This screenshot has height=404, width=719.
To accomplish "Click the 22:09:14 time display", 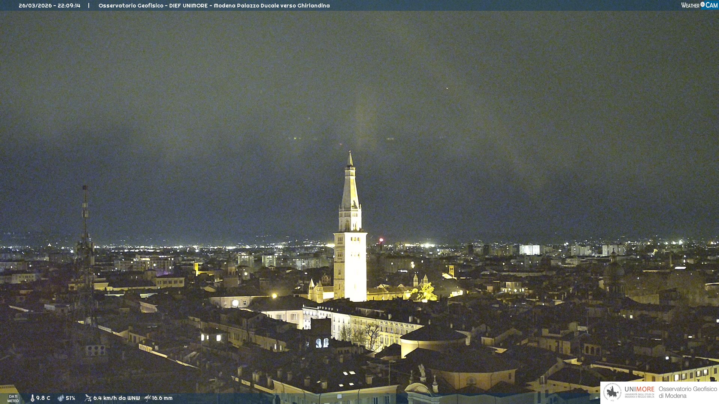I will click(69, 6).
